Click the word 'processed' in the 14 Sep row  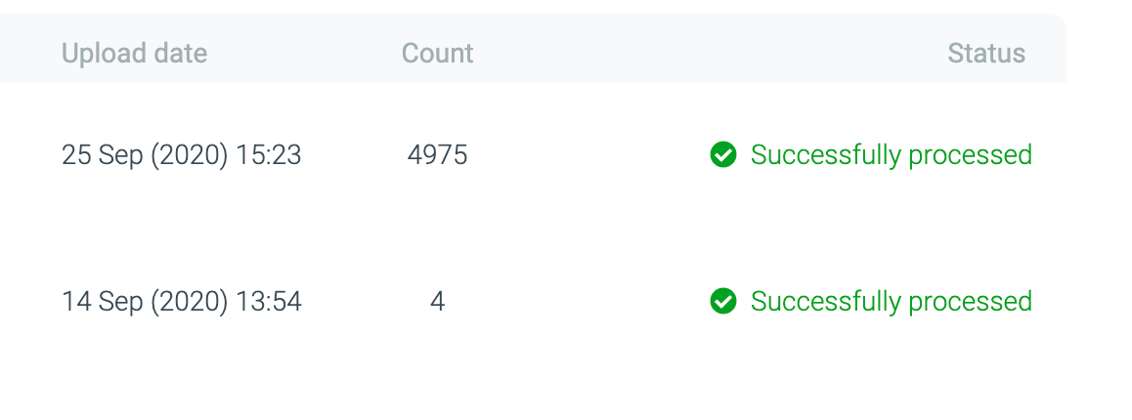tap(970, 301)
